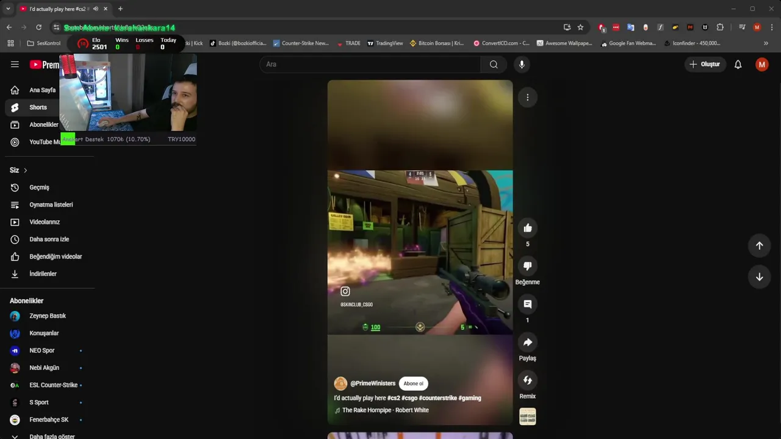The height and width of the screenshot is (439, 781).
Task: Open the TradingView bookmark
Action: tap(385, 43)
